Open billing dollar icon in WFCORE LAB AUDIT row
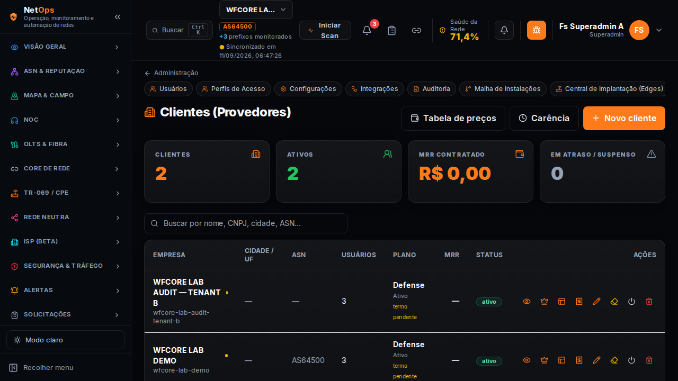Image resolution: width=678 pixels, height=381 pixels. pos(579,301)
